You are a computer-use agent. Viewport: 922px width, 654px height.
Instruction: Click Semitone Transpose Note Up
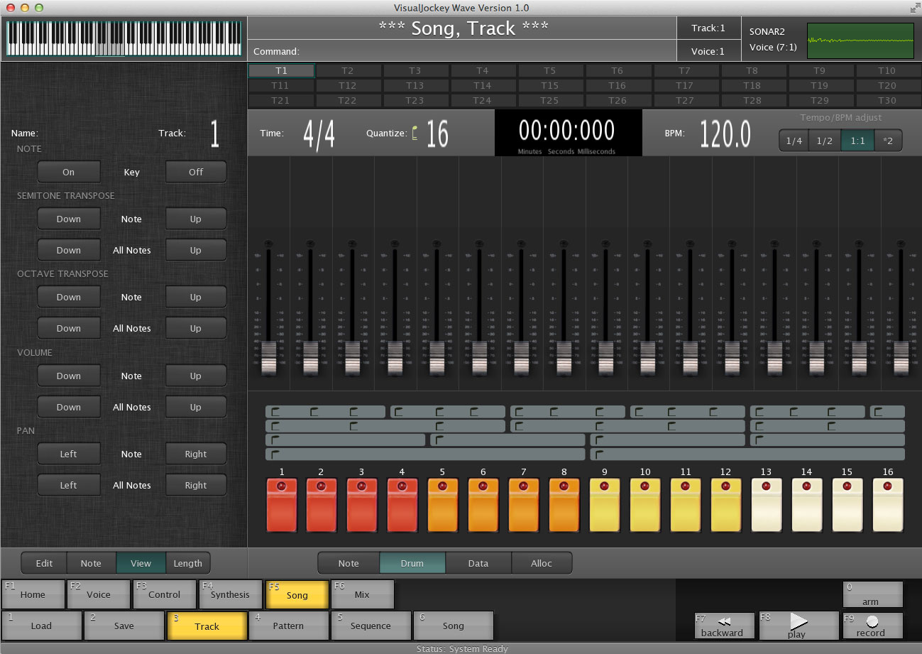tap(196, 219)
